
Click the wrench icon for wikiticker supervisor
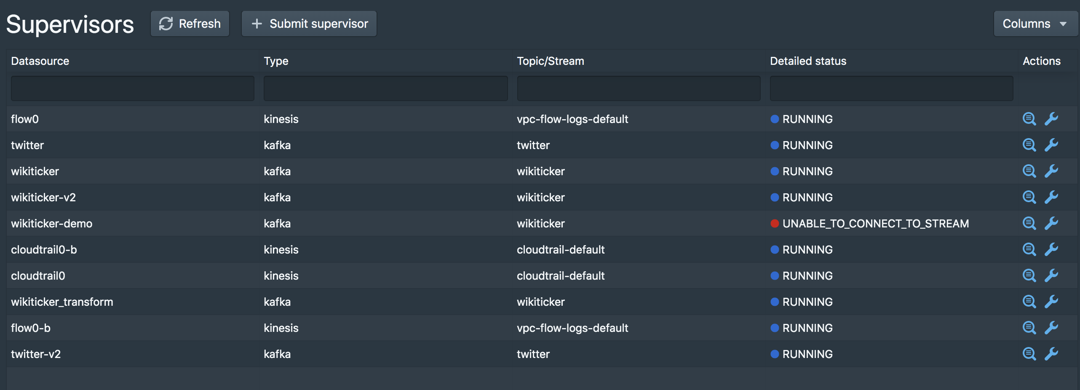coord(1051,171)
